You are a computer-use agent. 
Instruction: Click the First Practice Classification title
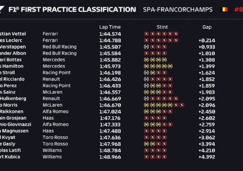(x=83, y=9)
